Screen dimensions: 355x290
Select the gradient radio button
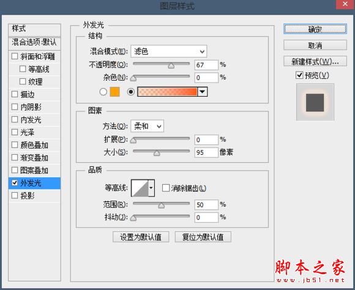coord(131,92)
